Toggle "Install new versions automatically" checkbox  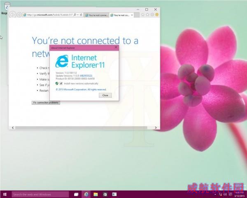[61, 83]
